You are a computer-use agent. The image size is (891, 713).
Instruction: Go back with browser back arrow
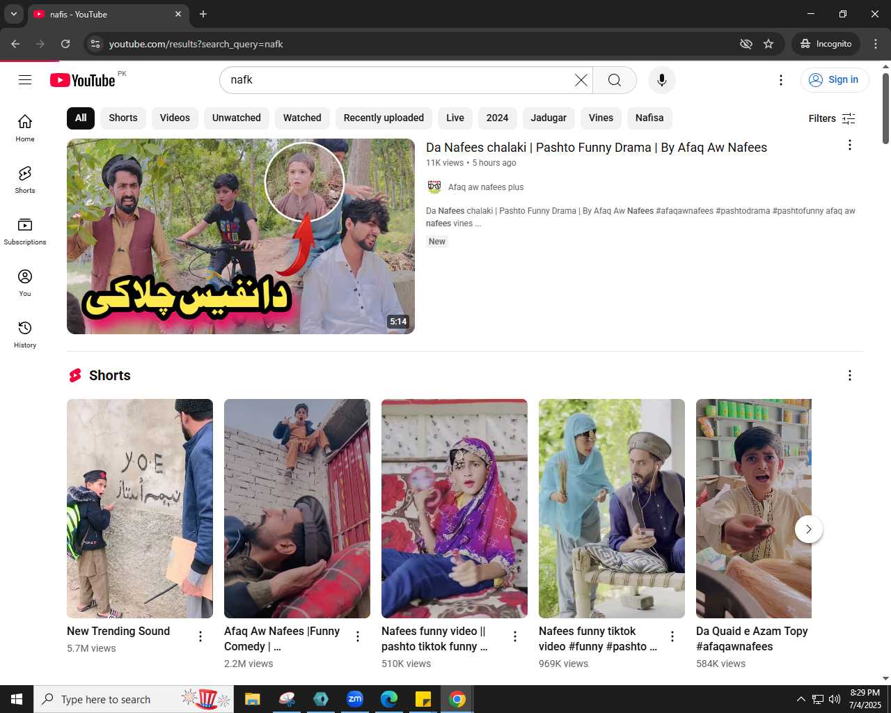(15, 44)
